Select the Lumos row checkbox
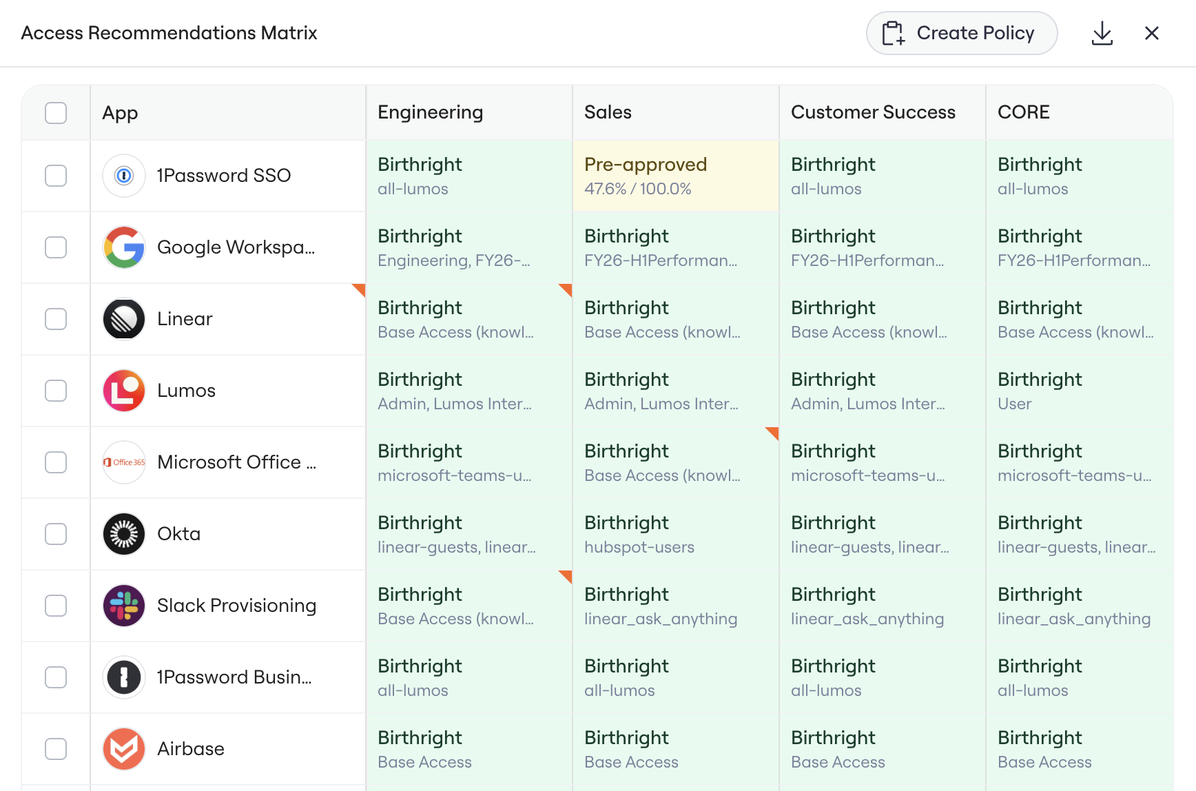 56,391
